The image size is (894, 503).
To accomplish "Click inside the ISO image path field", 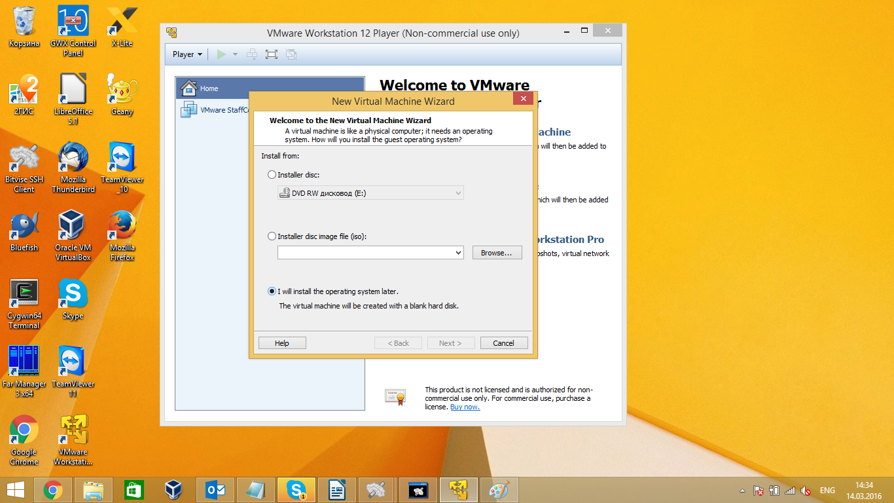I will (x=365, y=253).
